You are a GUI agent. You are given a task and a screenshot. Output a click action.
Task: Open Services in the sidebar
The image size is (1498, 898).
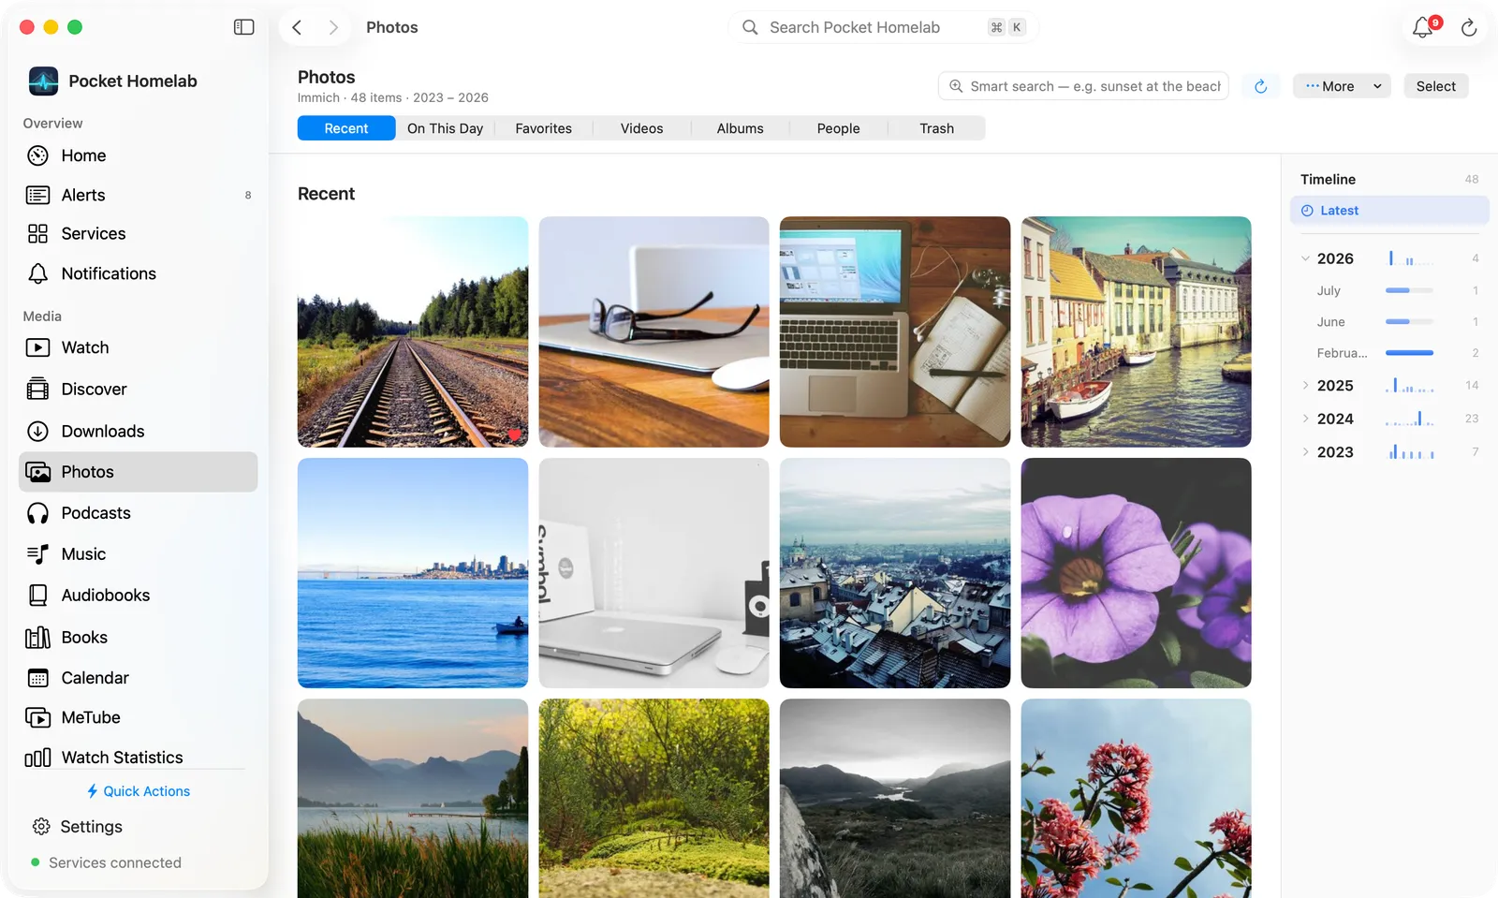[138, 233]
